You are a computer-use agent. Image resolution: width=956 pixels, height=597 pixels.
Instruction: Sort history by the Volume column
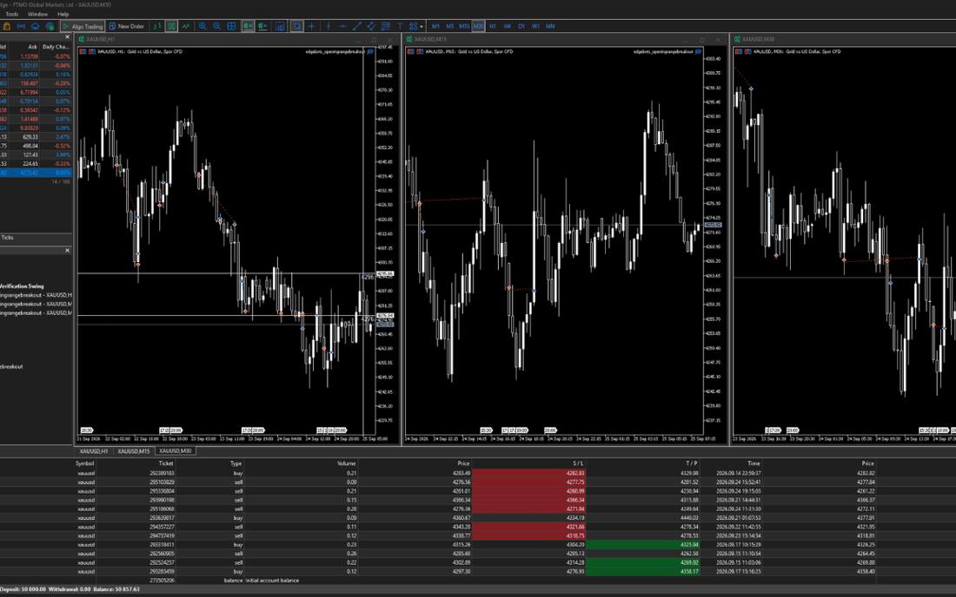coord(346,463)
